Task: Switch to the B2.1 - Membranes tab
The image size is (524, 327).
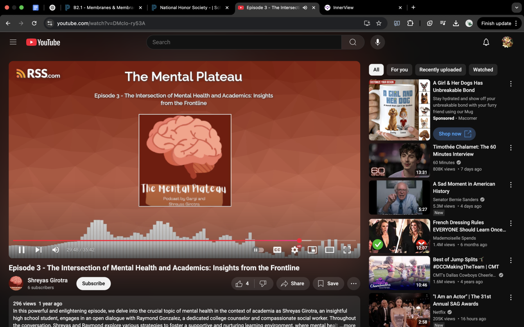Action: [x=104, y=7]
